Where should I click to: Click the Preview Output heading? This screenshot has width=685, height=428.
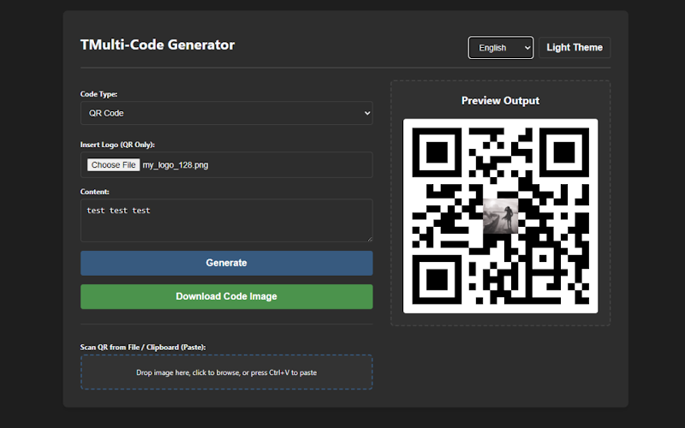500,100
